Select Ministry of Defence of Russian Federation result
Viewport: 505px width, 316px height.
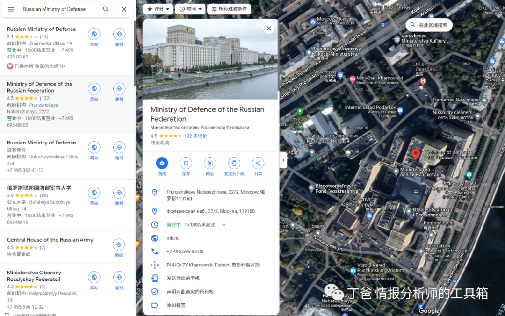40,87
